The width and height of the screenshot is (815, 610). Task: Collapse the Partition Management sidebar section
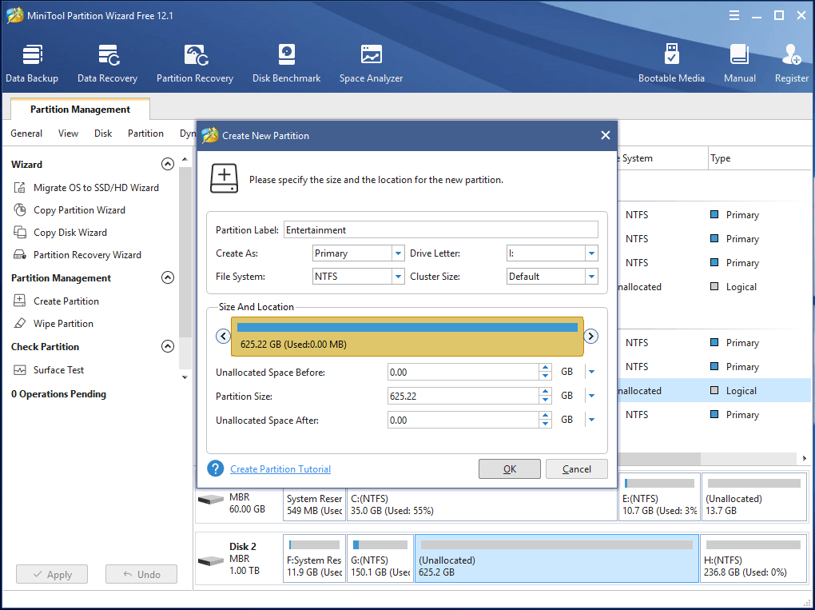click(167, 277)
